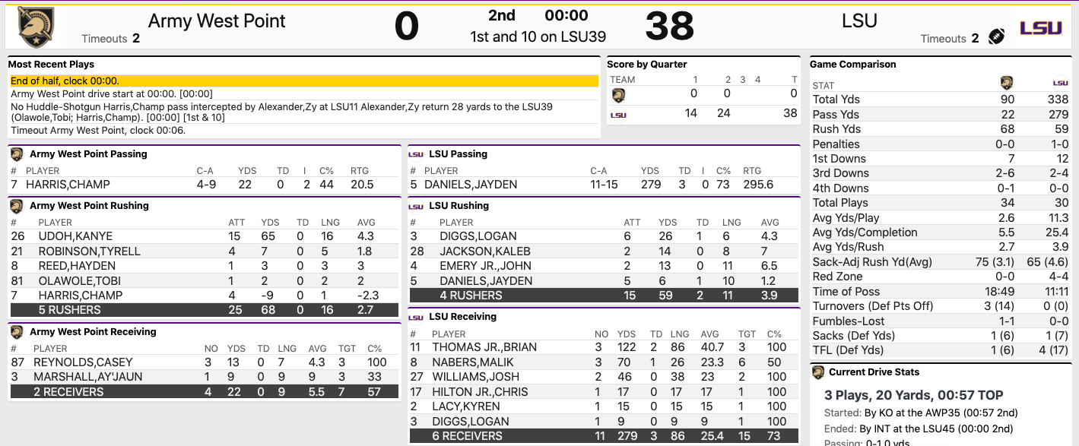Screen dimensions: 1079x446
Task: Click the Army West Point helmet logo
Action: click(x=36, y=25)
